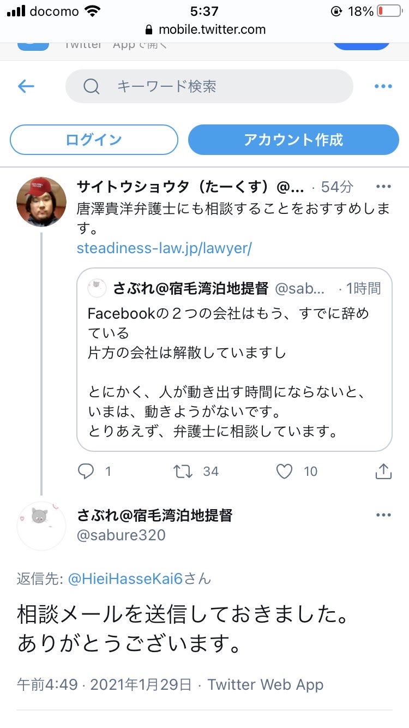Open さぶれ's cat avatar
This screenshot has height=728, width=409.
click(41, 526)
